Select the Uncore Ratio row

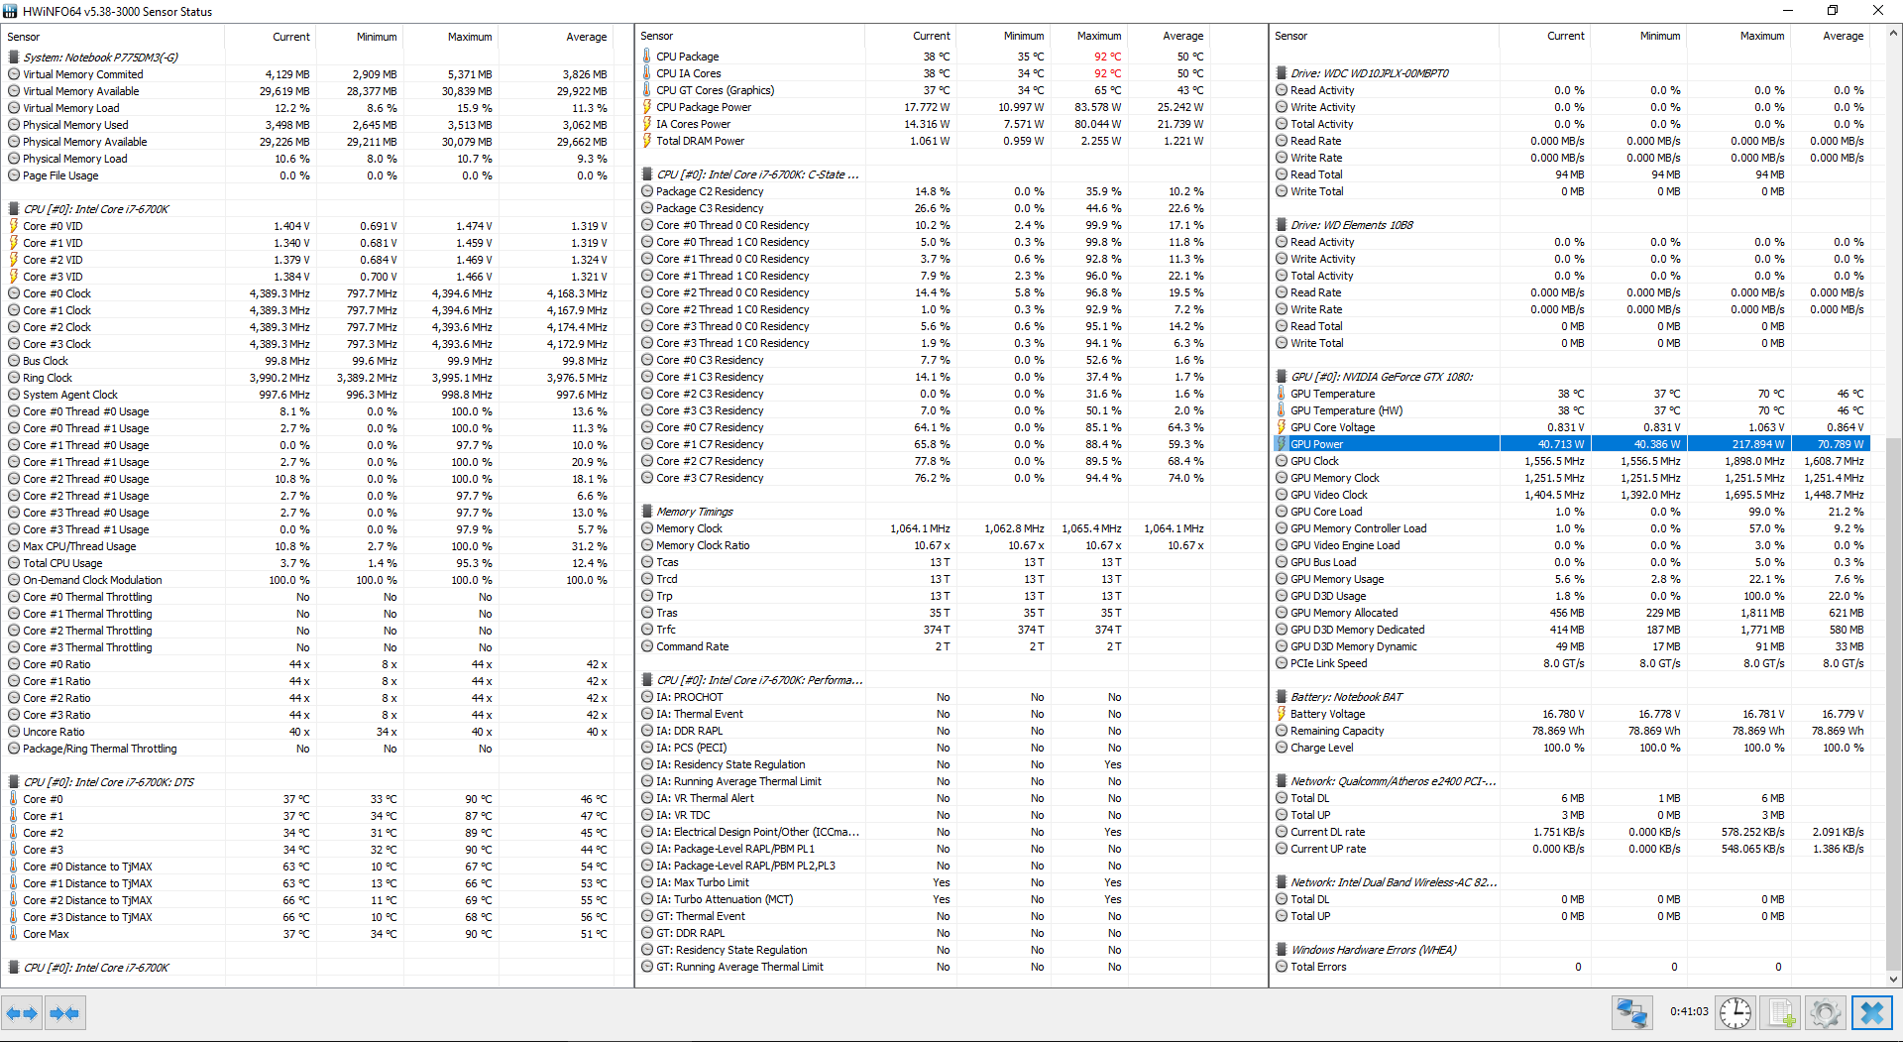coord(307,732)
